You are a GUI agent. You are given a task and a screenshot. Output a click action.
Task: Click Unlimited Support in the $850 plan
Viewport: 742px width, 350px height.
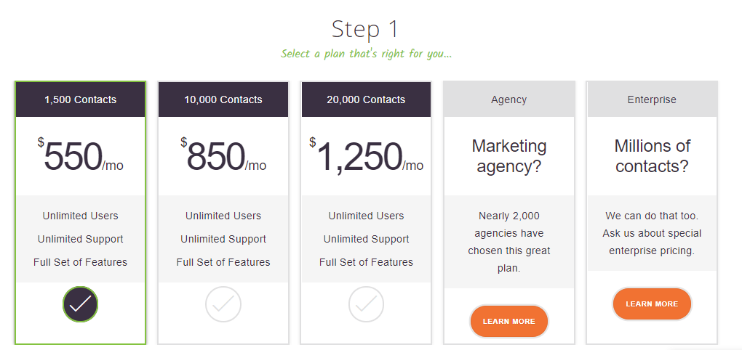coord(223,239)
